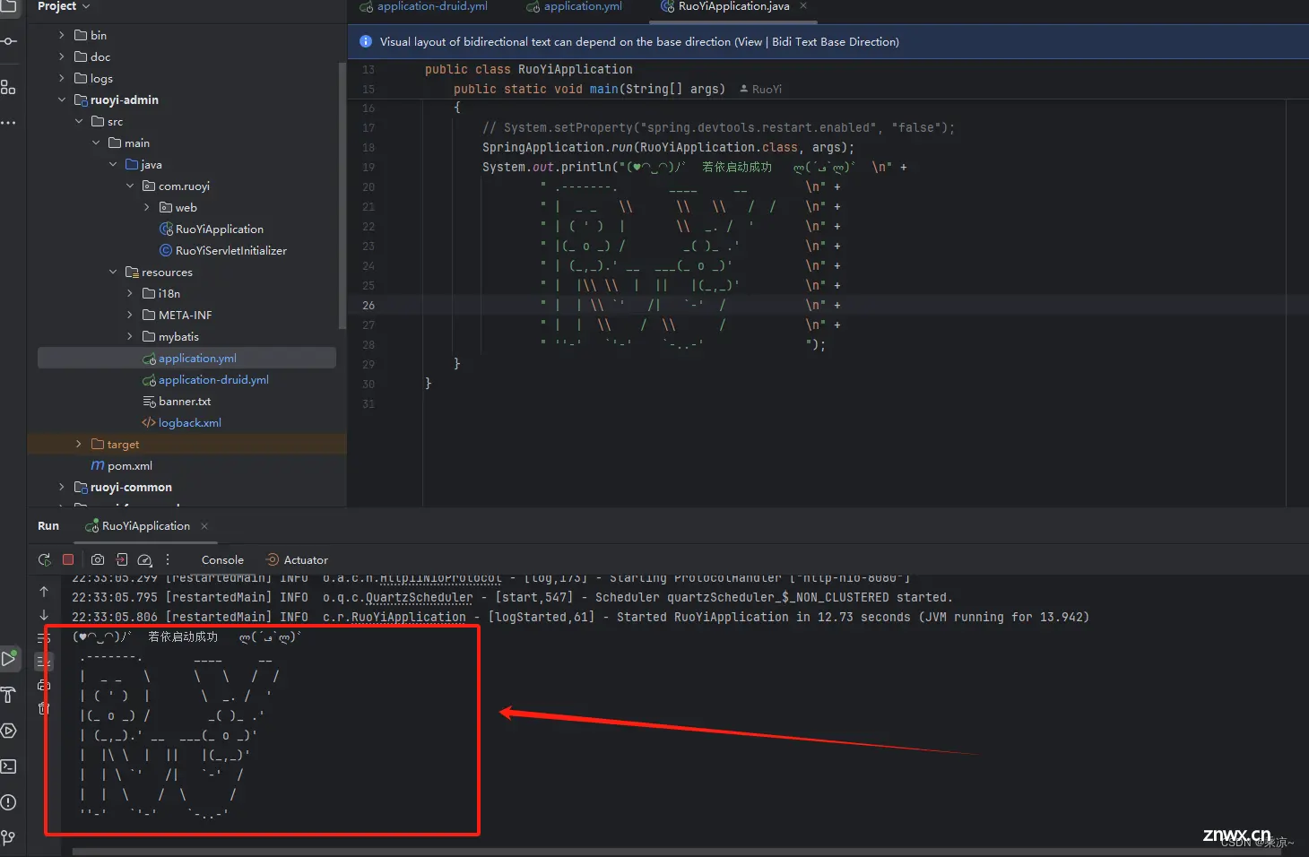
Task: Select RuoYiServletInitializer in project tree
Action: tap(223, 250)
